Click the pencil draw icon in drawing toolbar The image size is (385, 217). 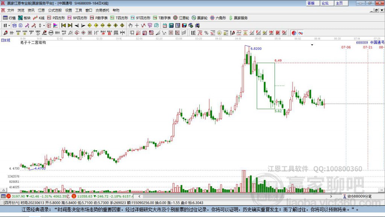click(x=5, y=33)
